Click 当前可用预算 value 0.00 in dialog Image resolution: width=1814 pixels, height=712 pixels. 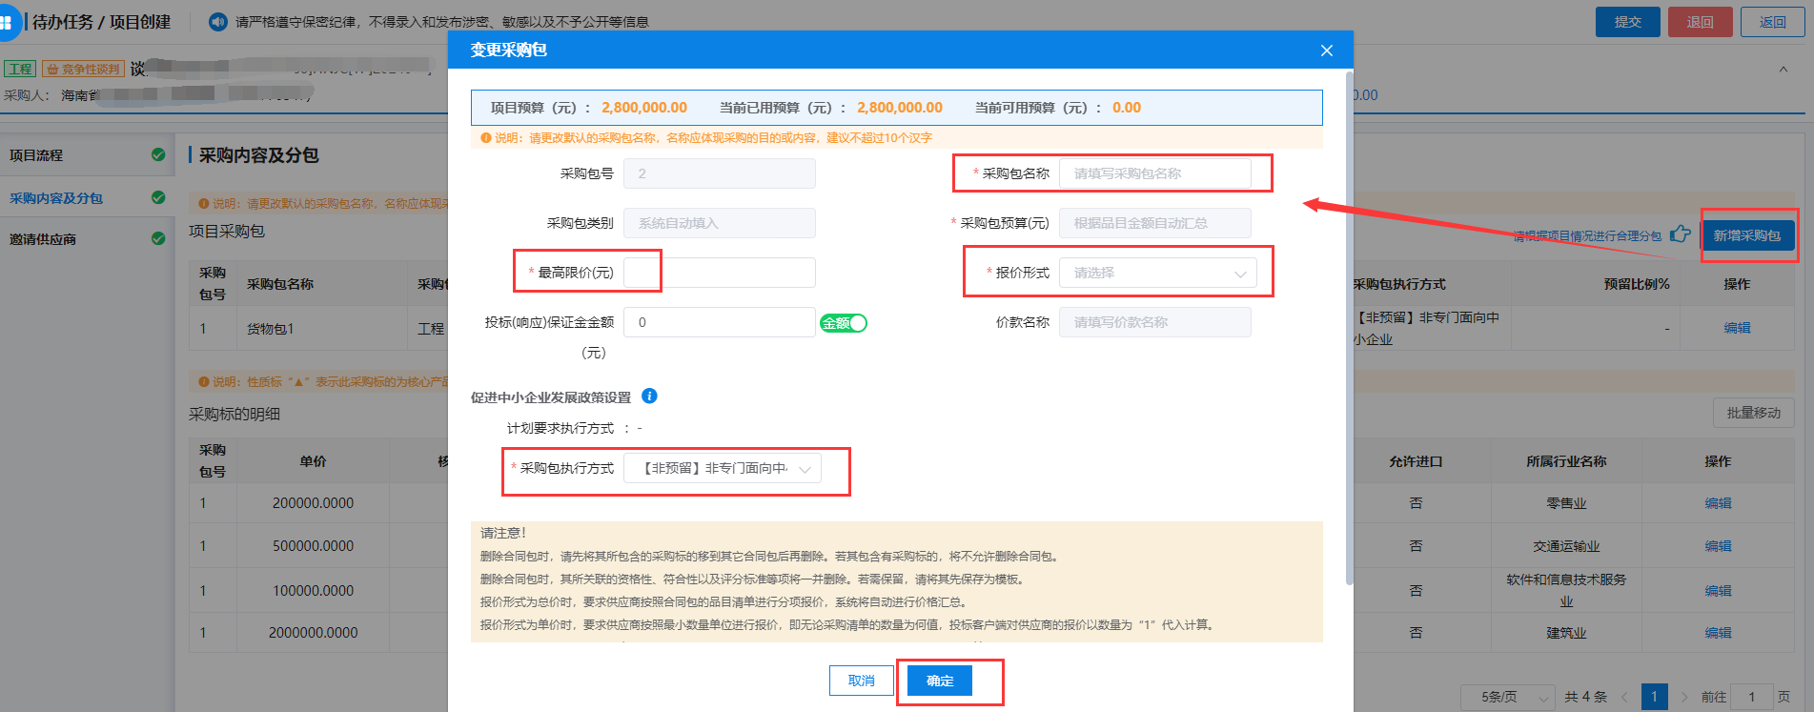coord(1127,108)
